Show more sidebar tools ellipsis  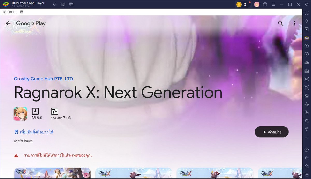(x=307, y=137)
